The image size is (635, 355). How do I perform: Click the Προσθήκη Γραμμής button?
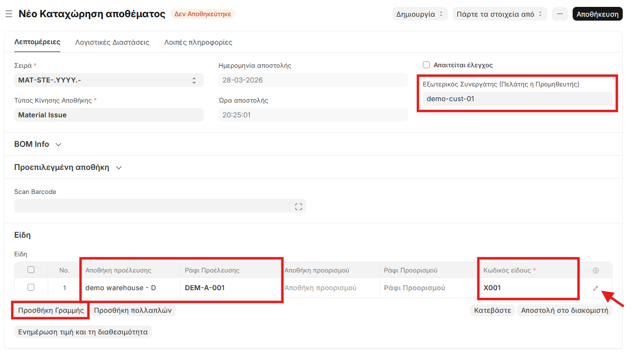51,310
